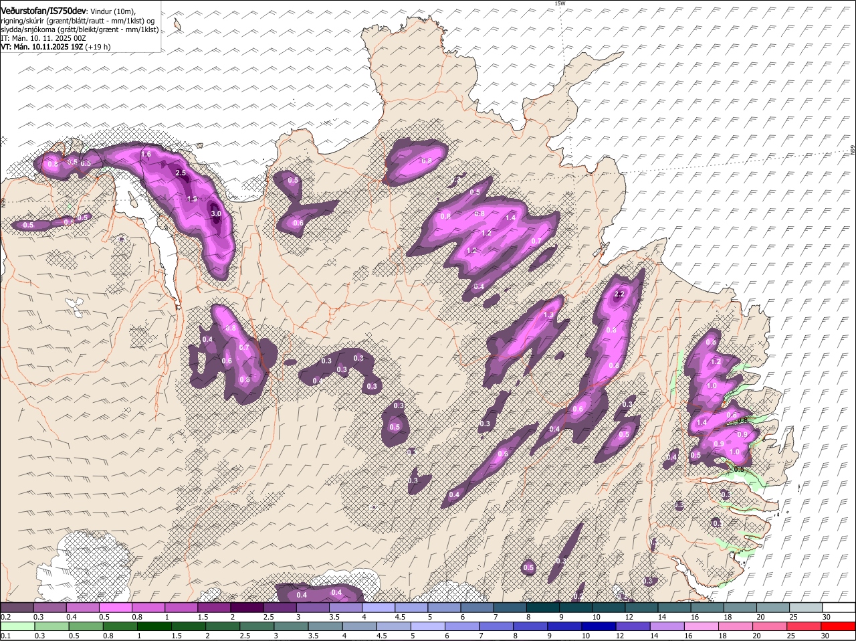Select the darkest purple swatch at 2 in upper legend

coord(247,607)
